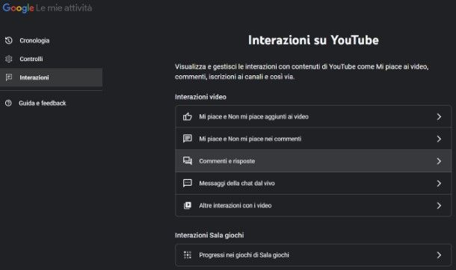Expand chevron for Progressi nei giochi
Image resolution: width=456 pixels, height=270 pixels.
coord(439,255)
